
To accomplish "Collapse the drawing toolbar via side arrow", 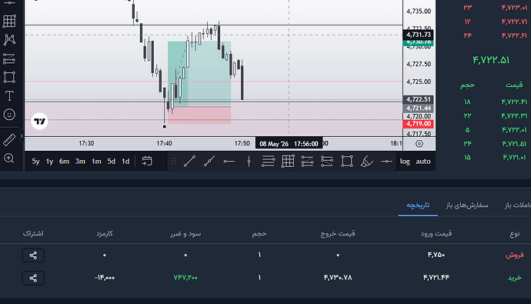I will click(x=22, y=136).
